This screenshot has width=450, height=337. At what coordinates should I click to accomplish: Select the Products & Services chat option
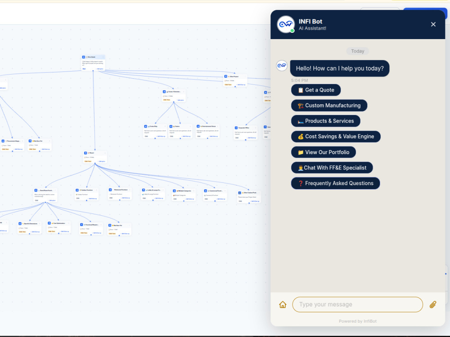[x=326, y=121]
